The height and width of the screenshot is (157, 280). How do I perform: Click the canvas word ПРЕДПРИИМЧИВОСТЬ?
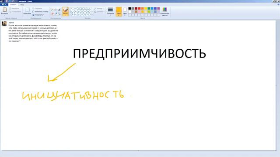tap(140, 54)
